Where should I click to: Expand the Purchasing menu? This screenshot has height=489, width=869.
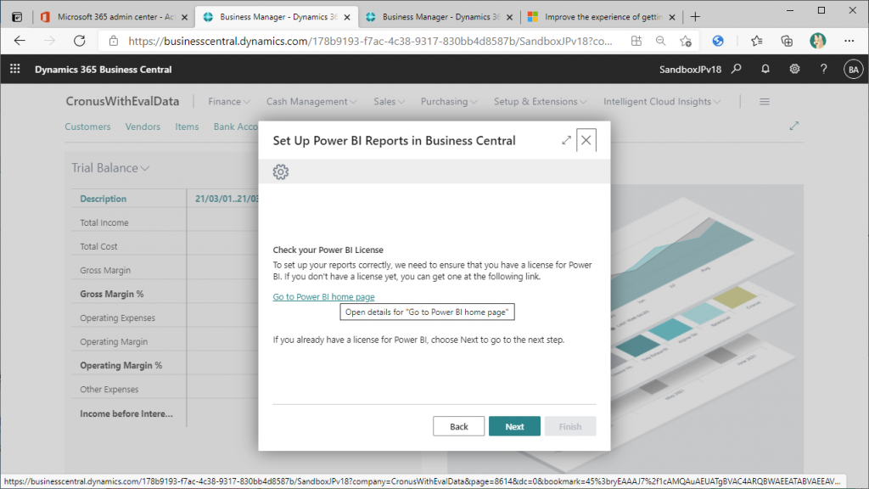point(449,102)
